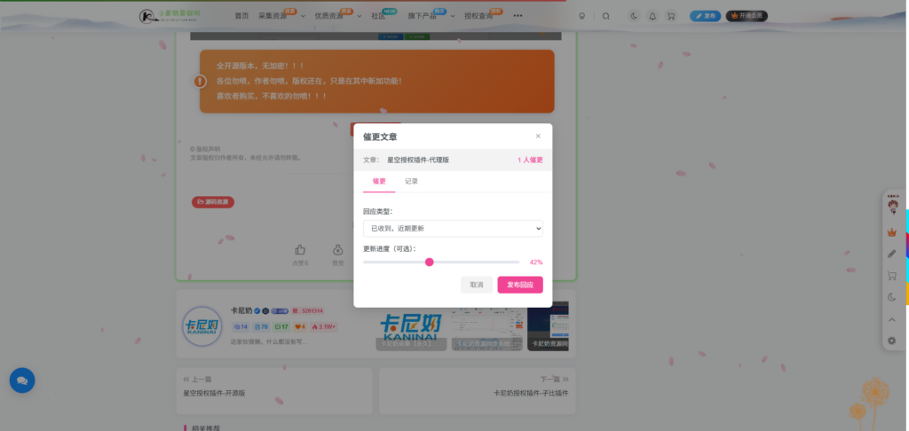Image resolution: width=909 pixels, height=431 pixels.
Task: Open shopping cart icon in top navigation
Action: pos(670,16)
